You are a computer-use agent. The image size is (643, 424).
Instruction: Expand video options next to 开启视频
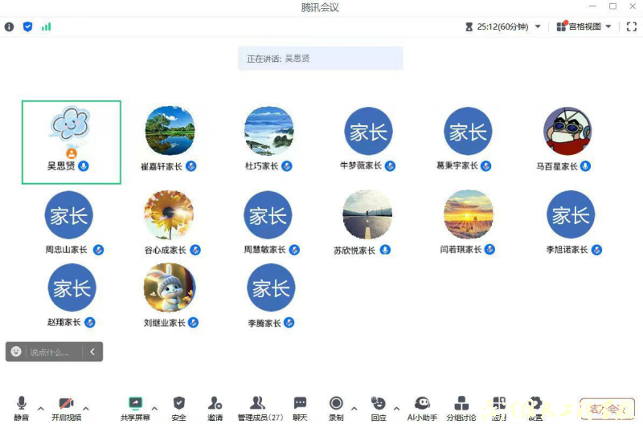click(86, 409)
